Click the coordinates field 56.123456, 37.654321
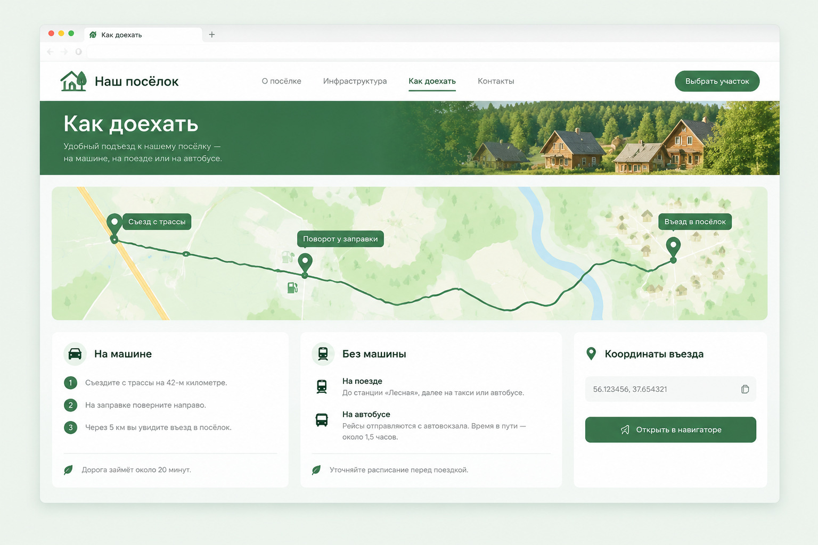Image resolution: width=818 pixels, height=545 pixels. point(670,389)
